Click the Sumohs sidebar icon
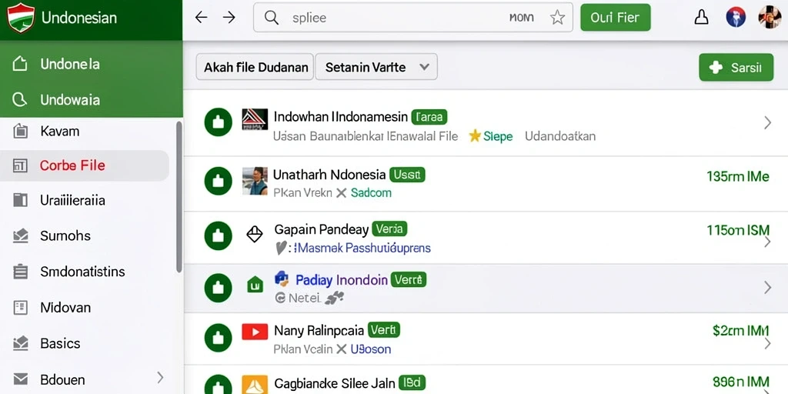788x394 pixels. click(x=20, y=235)
